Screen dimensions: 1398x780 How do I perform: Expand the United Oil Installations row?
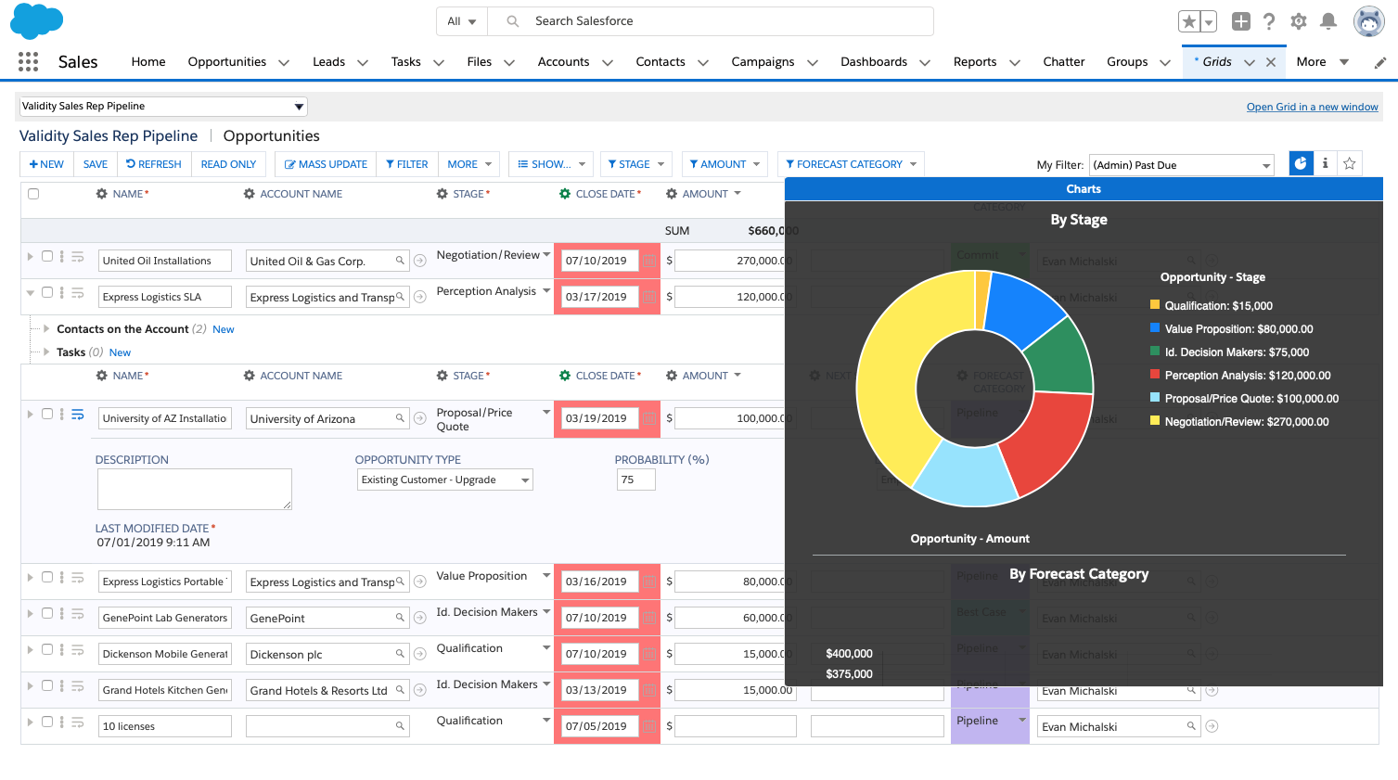click(30, 256)
